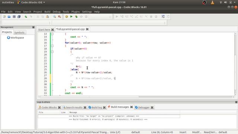Image resolution: width=238 pixels, height=134 pixels.
Task: Click the New file toolbar icon
Action: pyautogui.click(x=4, y=16)
